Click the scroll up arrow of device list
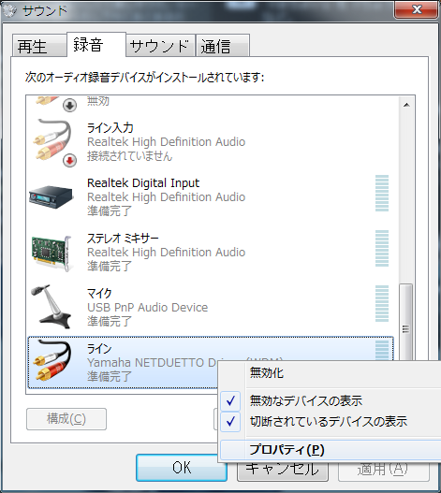The width and height of the screenshot is (441, 493). tap(406, 105)
